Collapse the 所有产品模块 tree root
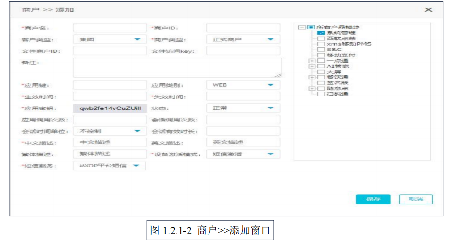The height and width of the screenshot is (242, 456). pyautogui.click(x=302, y=28)
